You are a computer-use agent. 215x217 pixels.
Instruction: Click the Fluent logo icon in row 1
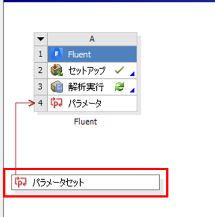[56, 54]
